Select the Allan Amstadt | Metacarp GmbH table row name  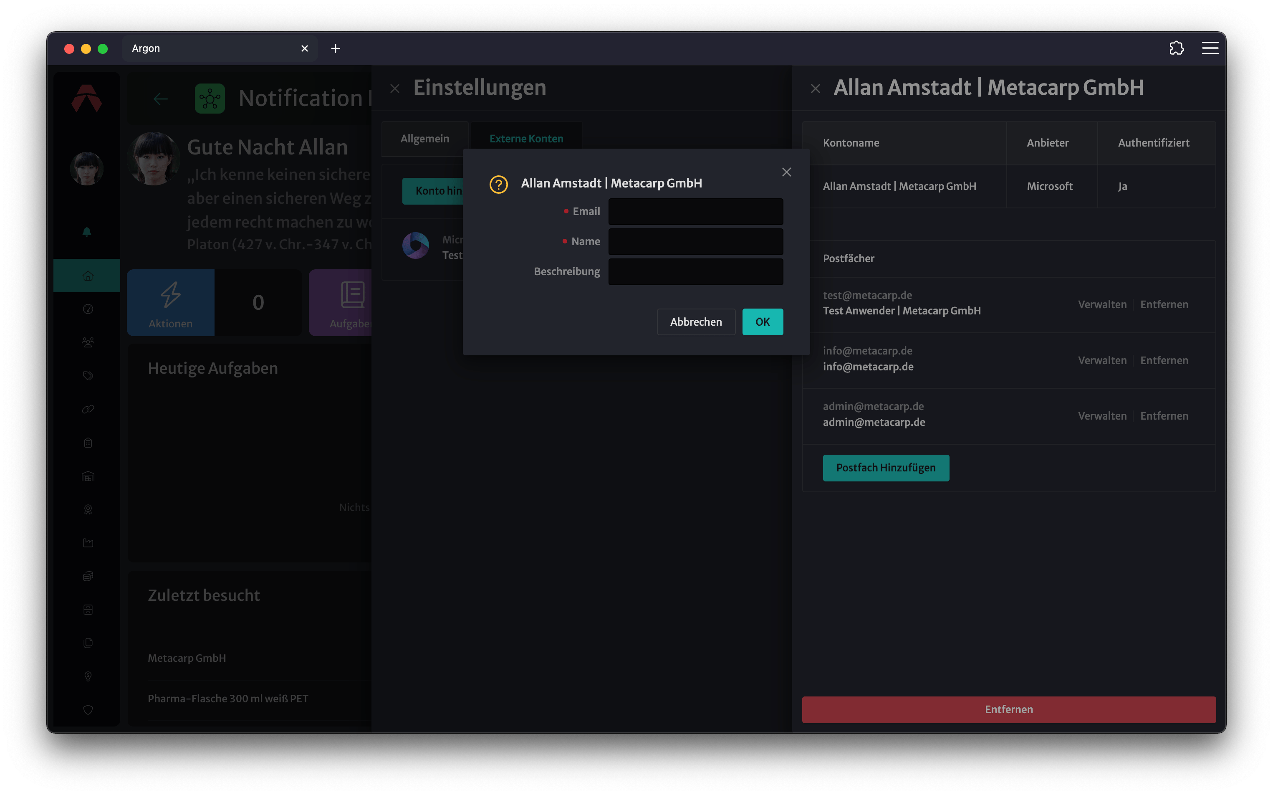[x=899, y=187]
